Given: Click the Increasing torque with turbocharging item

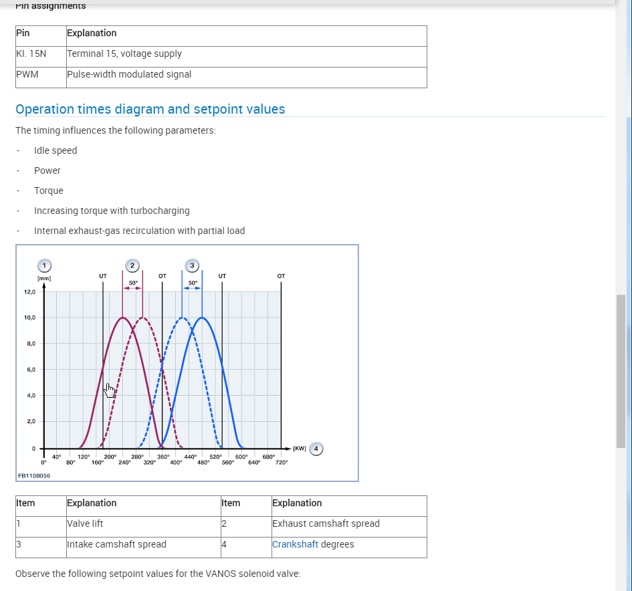Looking at the screenshot, I should 112,211.
